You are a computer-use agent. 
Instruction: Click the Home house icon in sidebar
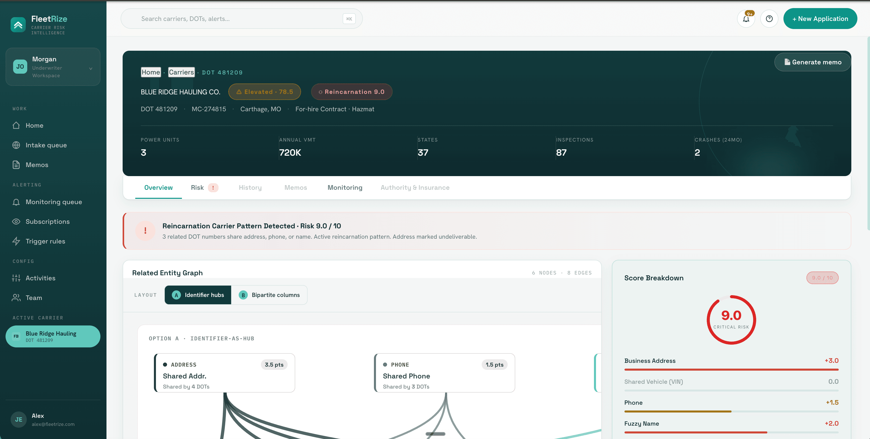[x=16, y=125]
